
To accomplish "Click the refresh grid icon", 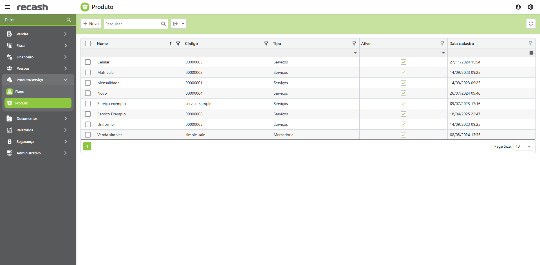I will point(531,24).
